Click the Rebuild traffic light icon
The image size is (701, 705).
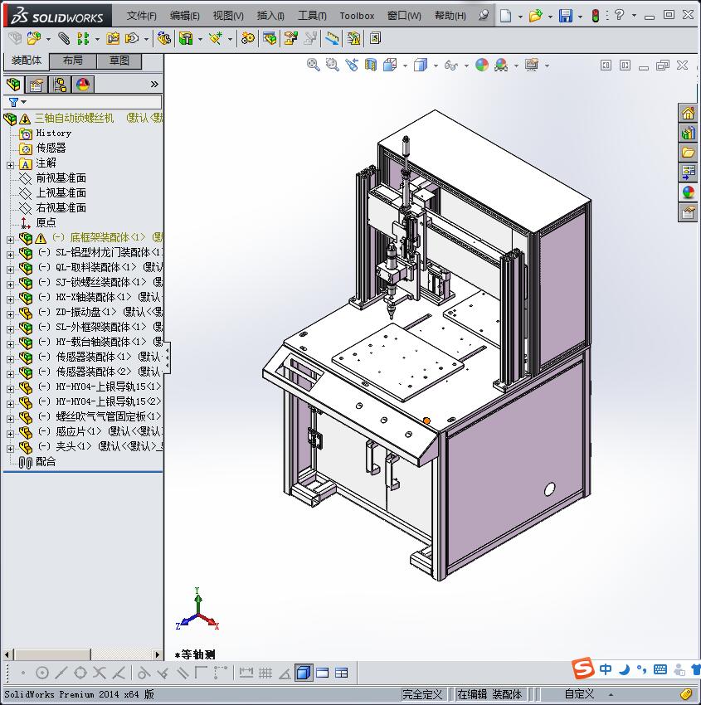coord(596,16)
